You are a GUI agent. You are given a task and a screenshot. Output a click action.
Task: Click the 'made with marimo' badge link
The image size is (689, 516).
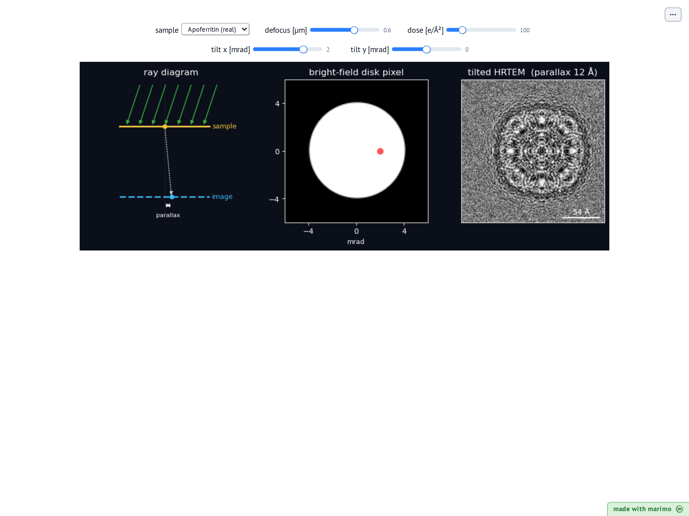click(x=648, y=509)
